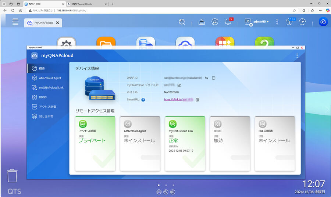The width and height of the screenshot is (331, 197).
Task: Open the QTS main hamburger menu
Action: coord(15,22)
